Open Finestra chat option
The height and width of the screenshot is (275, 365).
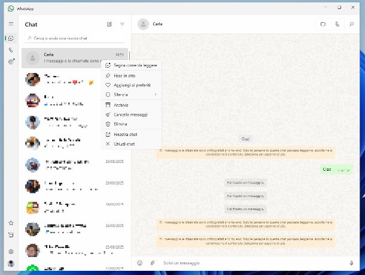131,134
